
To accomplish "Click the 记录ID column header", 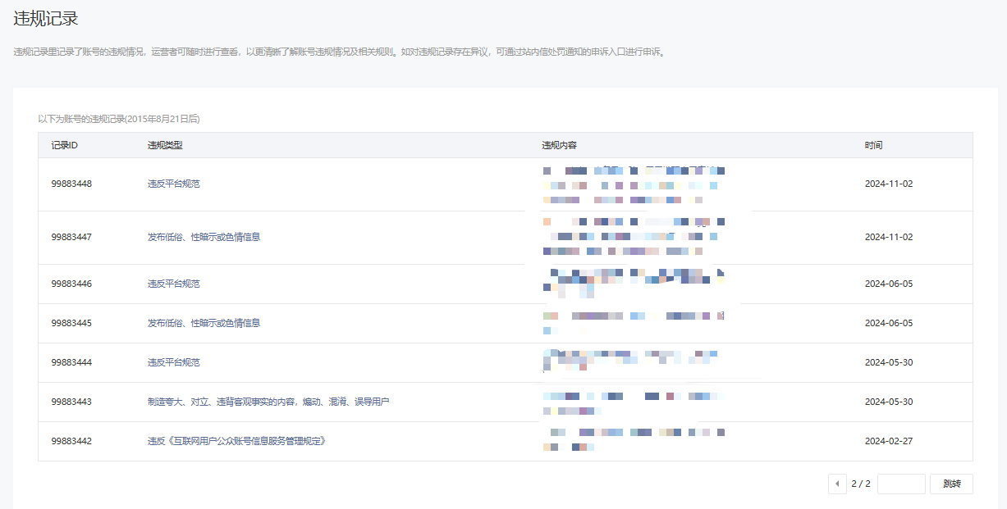I will click(64, 145).
